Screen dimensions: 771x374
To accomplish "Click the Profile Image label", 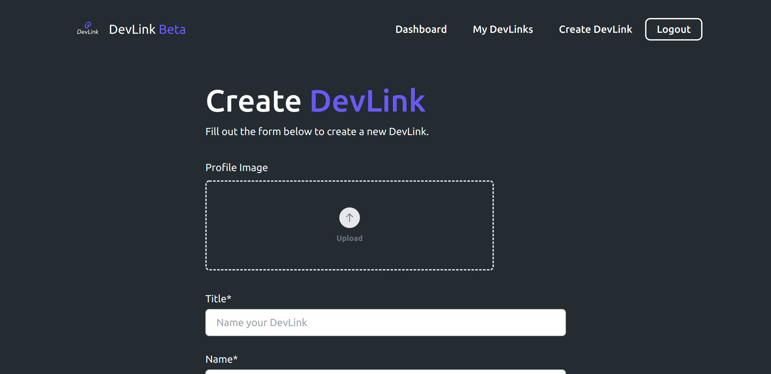I will point(237,167).
